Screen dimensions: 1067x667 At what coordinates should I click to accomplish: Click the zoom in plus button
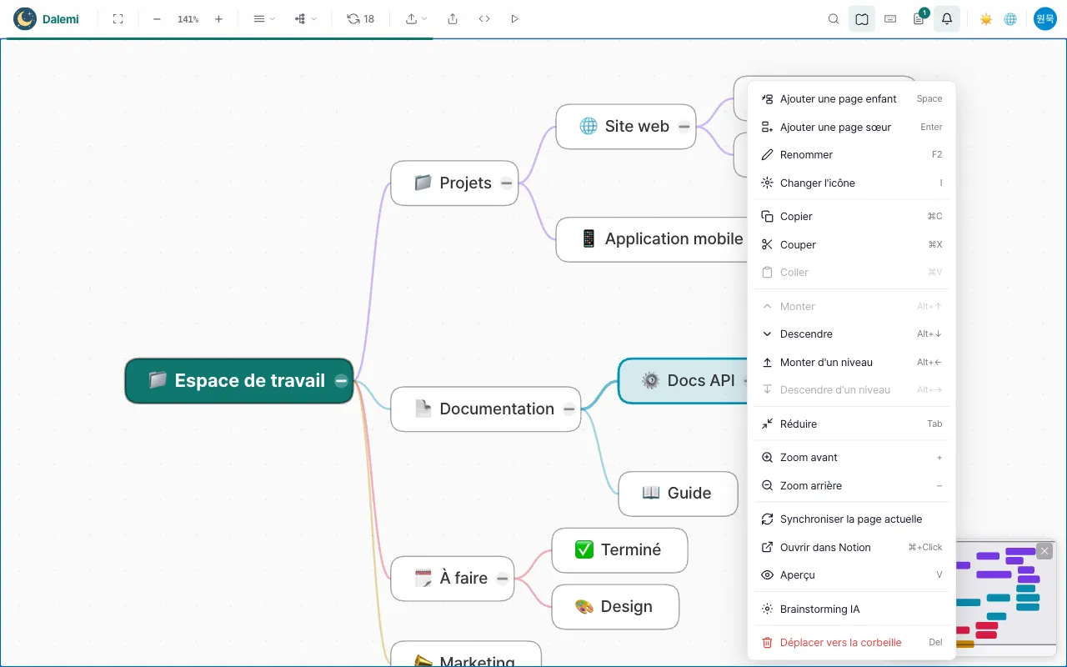pyautogui.click(x=218, y=19)
